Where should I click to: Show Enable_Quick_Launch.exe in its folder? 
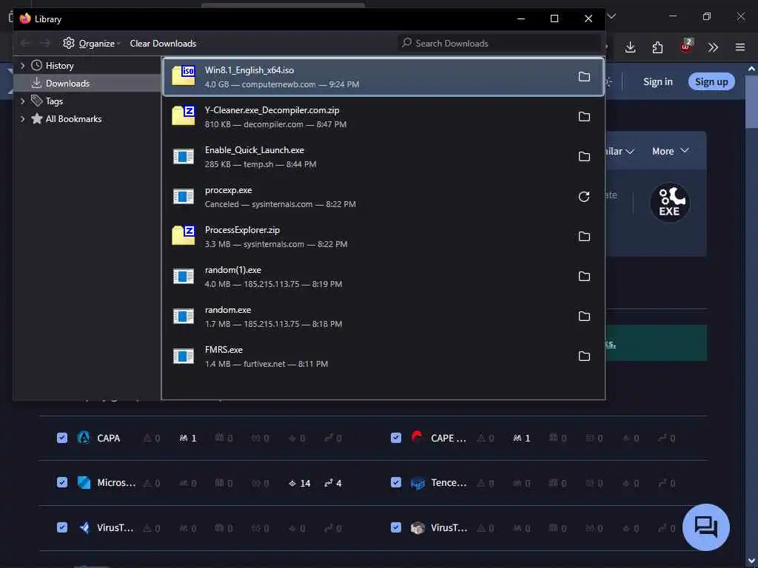tap(584, 157)
